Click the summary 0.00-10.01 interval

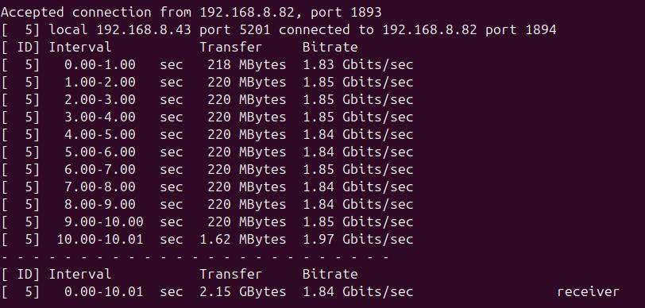click(103, 291)
